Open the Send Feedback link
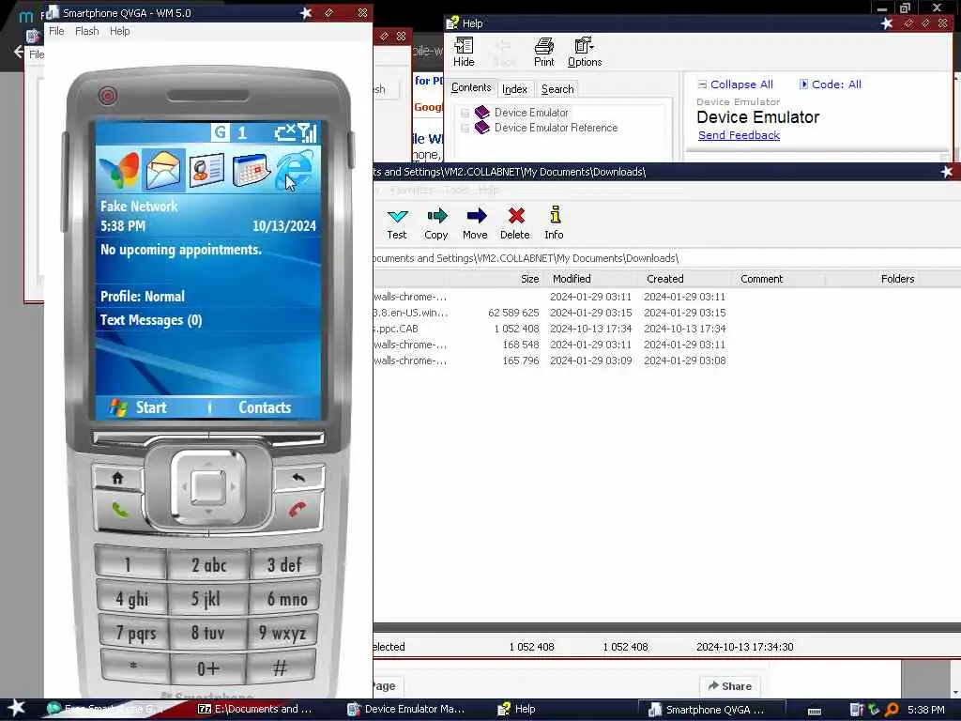961x721 pixels. [x=740, y=135]
